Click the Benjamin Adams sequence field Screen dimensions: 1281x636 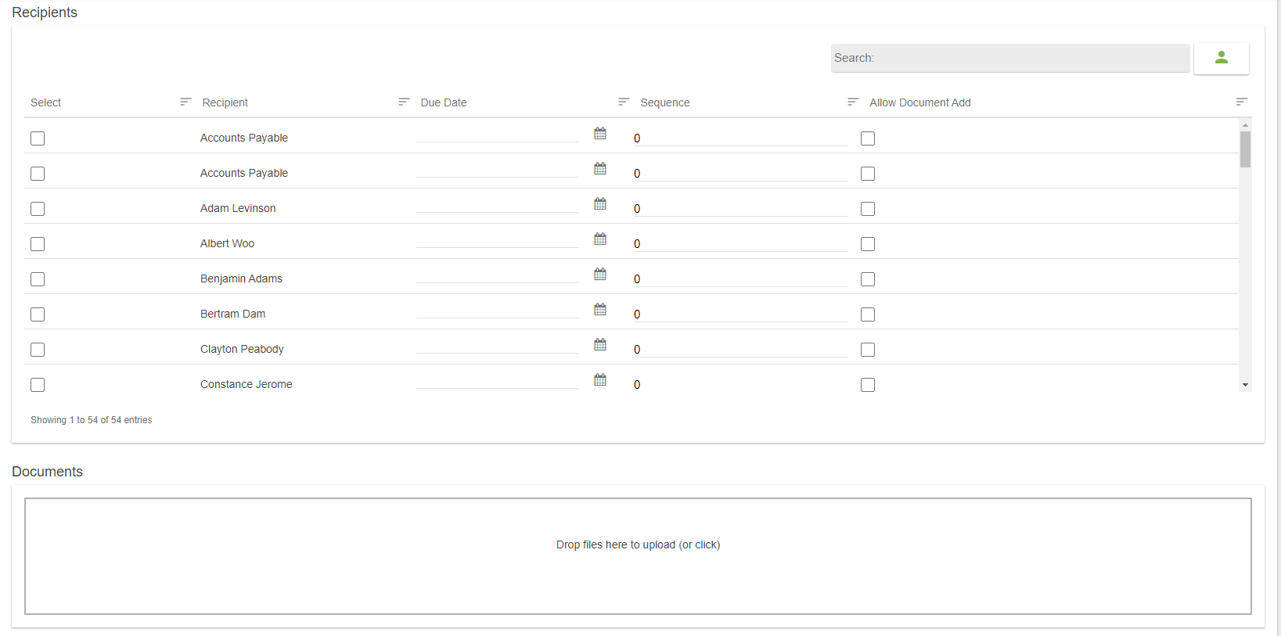tap(740, 278)
